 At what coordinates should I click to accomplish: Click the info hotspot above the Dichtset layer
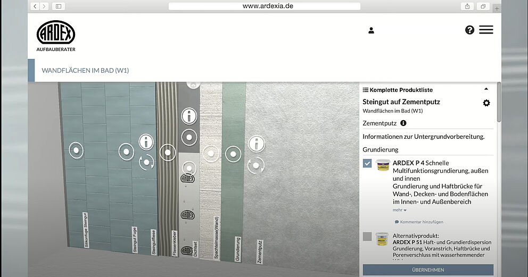click(x=189, y=116)
